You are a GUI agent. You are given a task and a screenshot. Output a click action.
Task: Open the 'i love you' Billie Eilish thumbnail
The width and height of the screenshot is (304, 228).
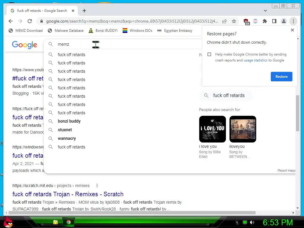pos(213,129)
